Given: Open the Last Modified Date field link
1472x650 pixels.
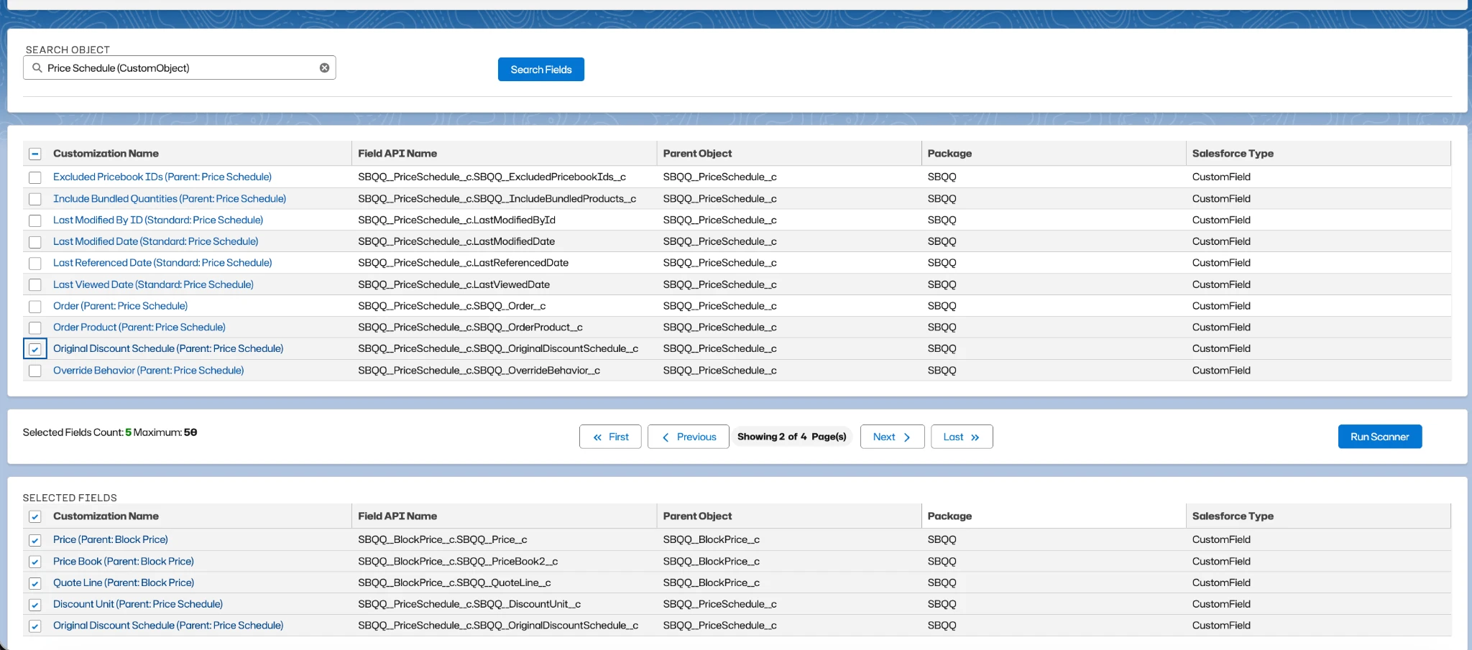Looking at the screenshot, I should click(x=155, y=241).
